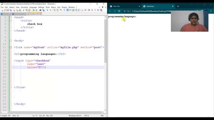Viewport: 214px width, 120px height.
Task: Click the webcam video thumbnail overlay
Action: pos(190,21)
